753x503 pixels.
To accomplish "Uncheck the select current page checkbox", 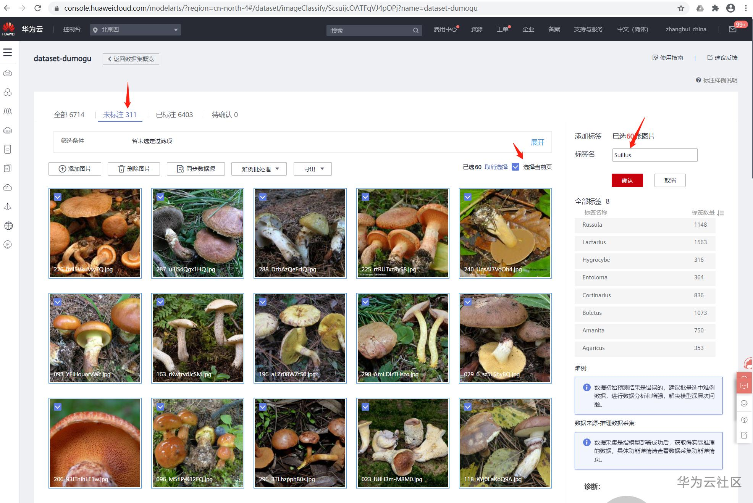I will coord(515,167).
